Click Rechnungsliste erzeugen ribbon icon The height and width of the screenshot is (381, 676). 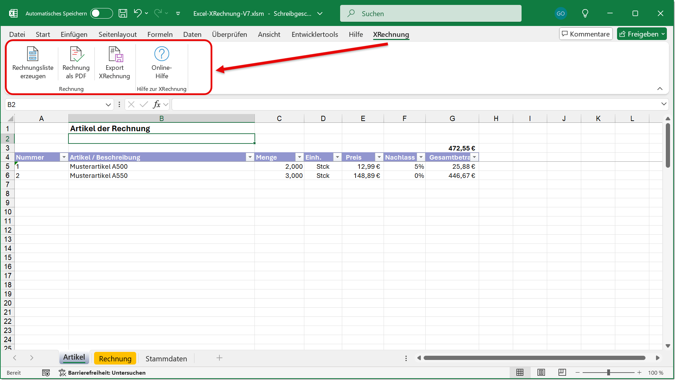tap(33, 54)
